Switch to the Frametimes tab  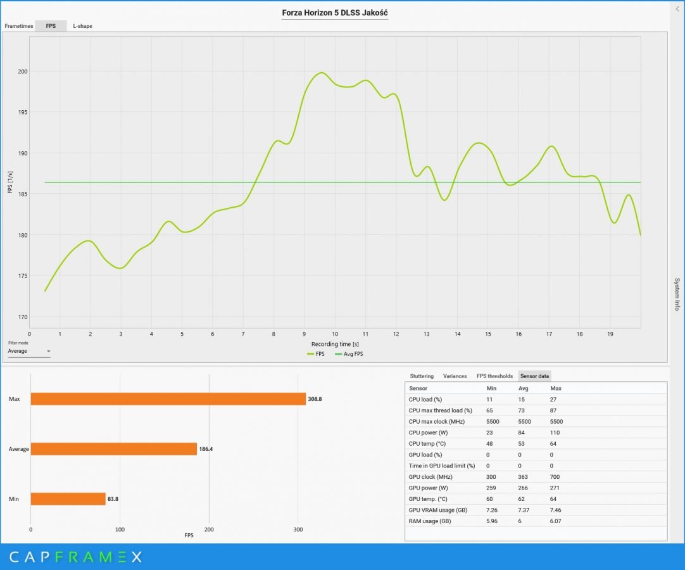point(19,26)
